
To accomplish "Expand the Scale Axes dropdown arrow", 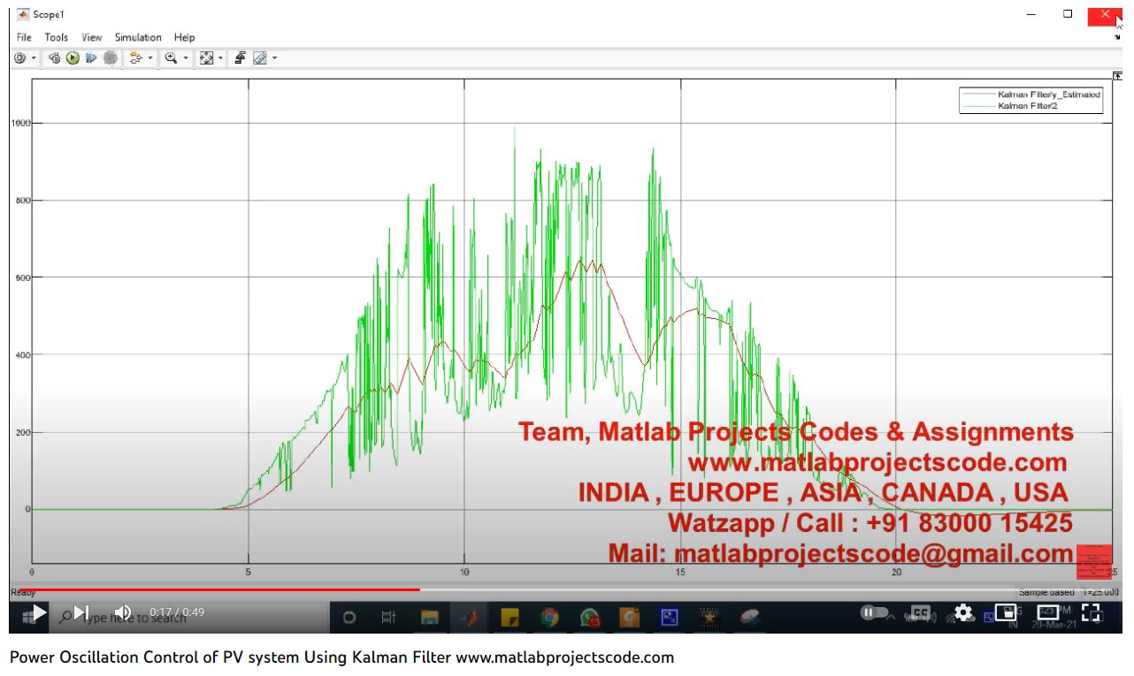I will (x=220, y=58).
